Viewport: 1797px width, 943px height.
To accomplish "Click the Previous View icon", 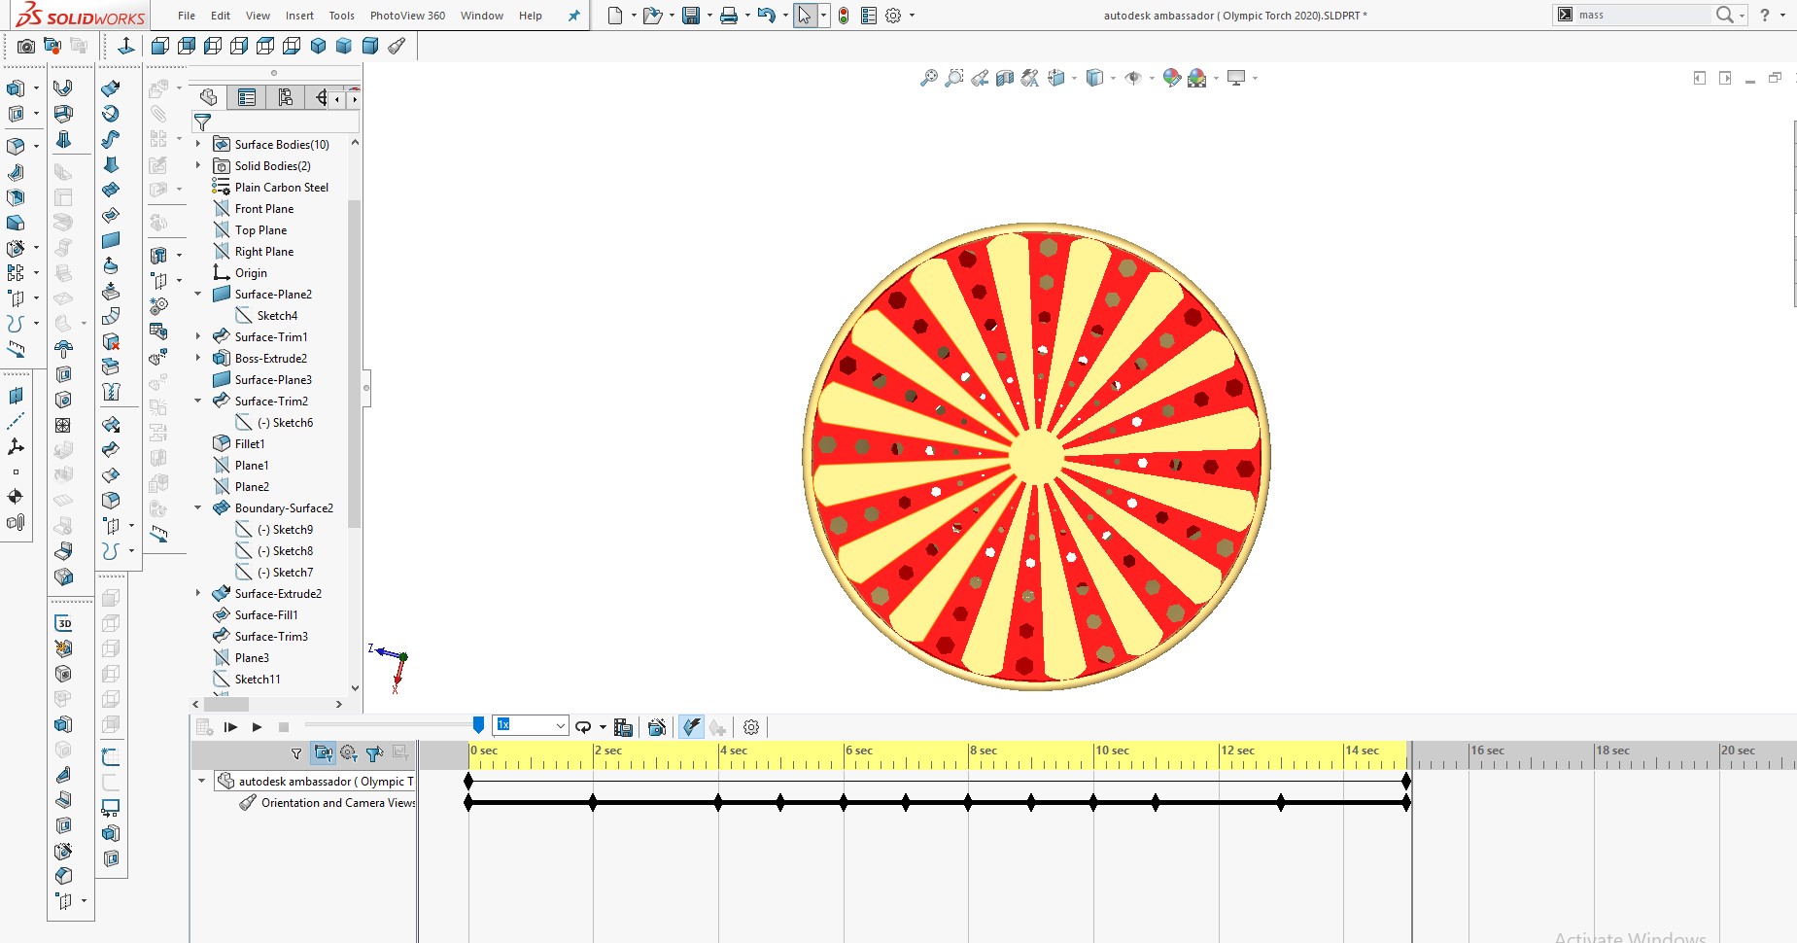I will (980, 78).
